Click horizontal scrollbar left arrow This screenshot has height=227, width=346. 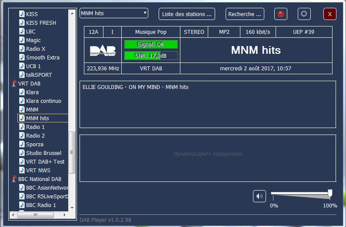pos(13,215)
